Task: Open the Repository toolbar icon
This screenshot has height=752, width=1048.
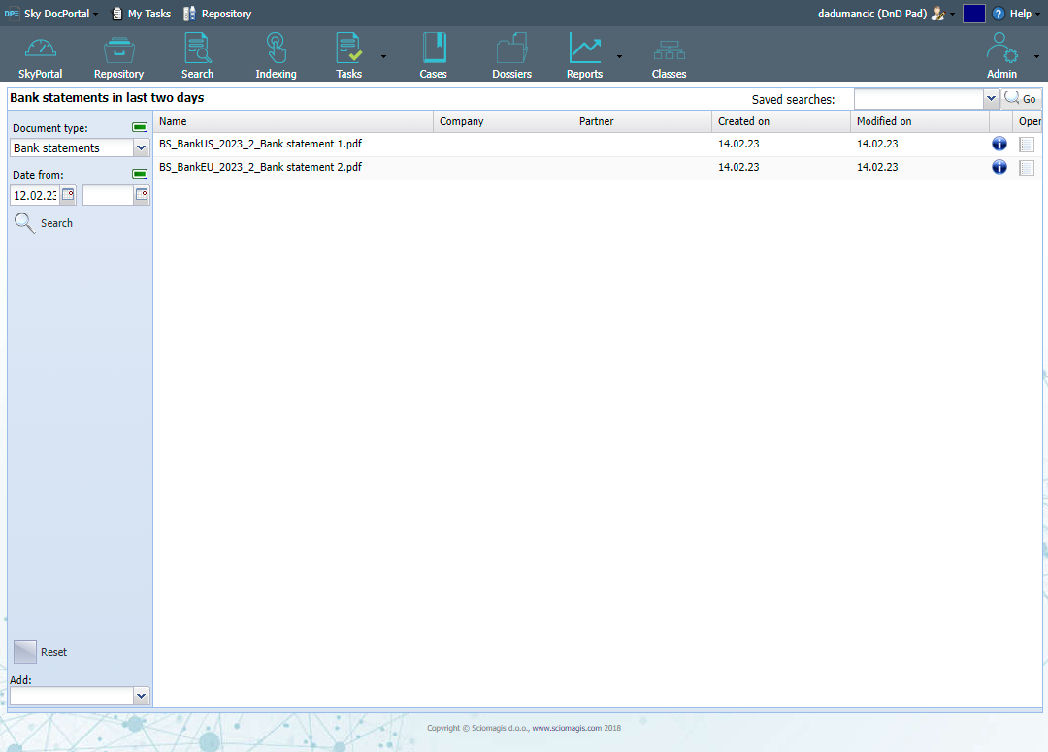Action: point(119,50)
